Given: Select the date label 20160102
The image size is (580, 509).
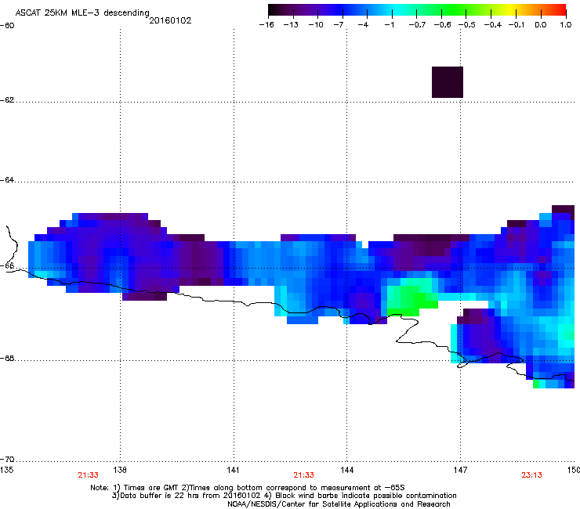Looking at the screenshot, I should coord(170,20).
